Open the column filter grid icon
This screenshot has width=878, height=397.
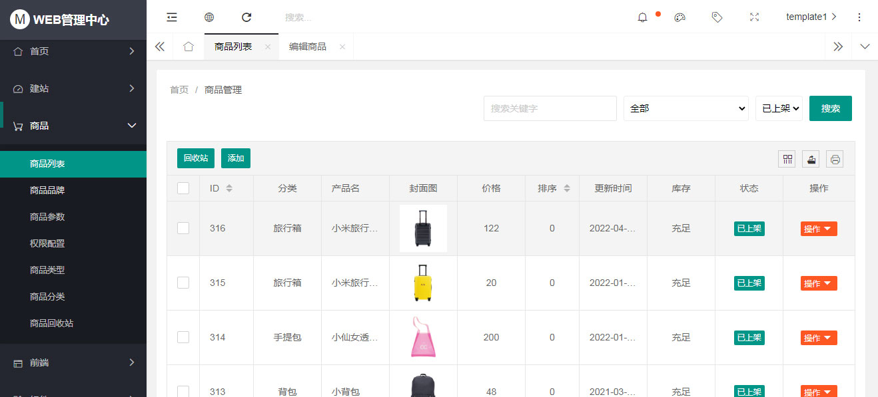click(787, 159)
